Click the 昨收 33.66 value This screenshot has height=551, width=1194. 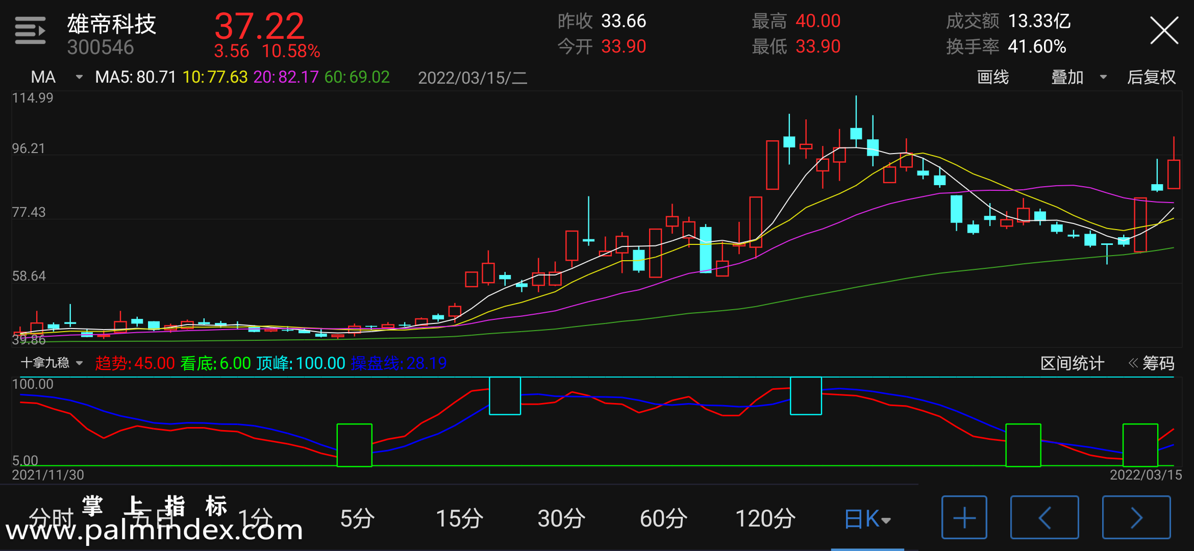pyautogui.click(x=602, y=21)
